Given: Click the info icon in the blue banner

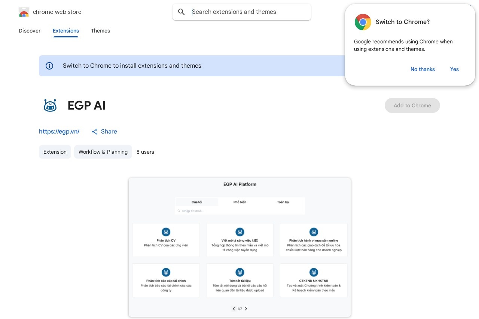Looking at the screenshot, I should click(49, 66).
